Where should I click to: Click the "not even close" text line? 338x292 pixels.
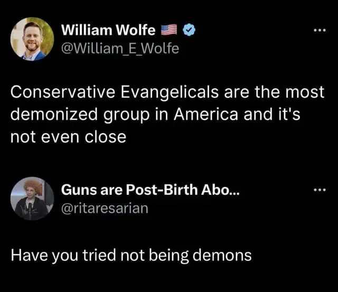[x=68, y=137]
